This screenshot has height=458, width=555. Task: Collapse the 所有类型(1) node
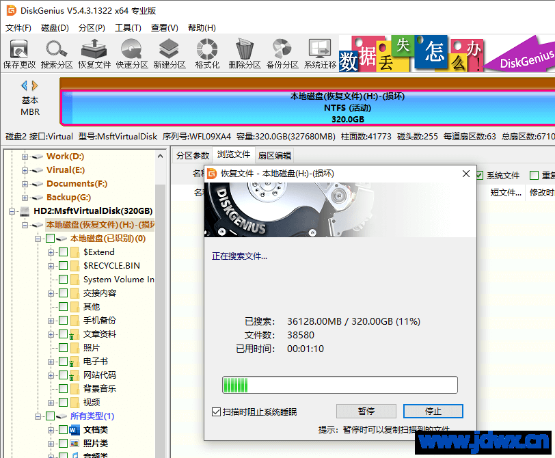point(38,416)
